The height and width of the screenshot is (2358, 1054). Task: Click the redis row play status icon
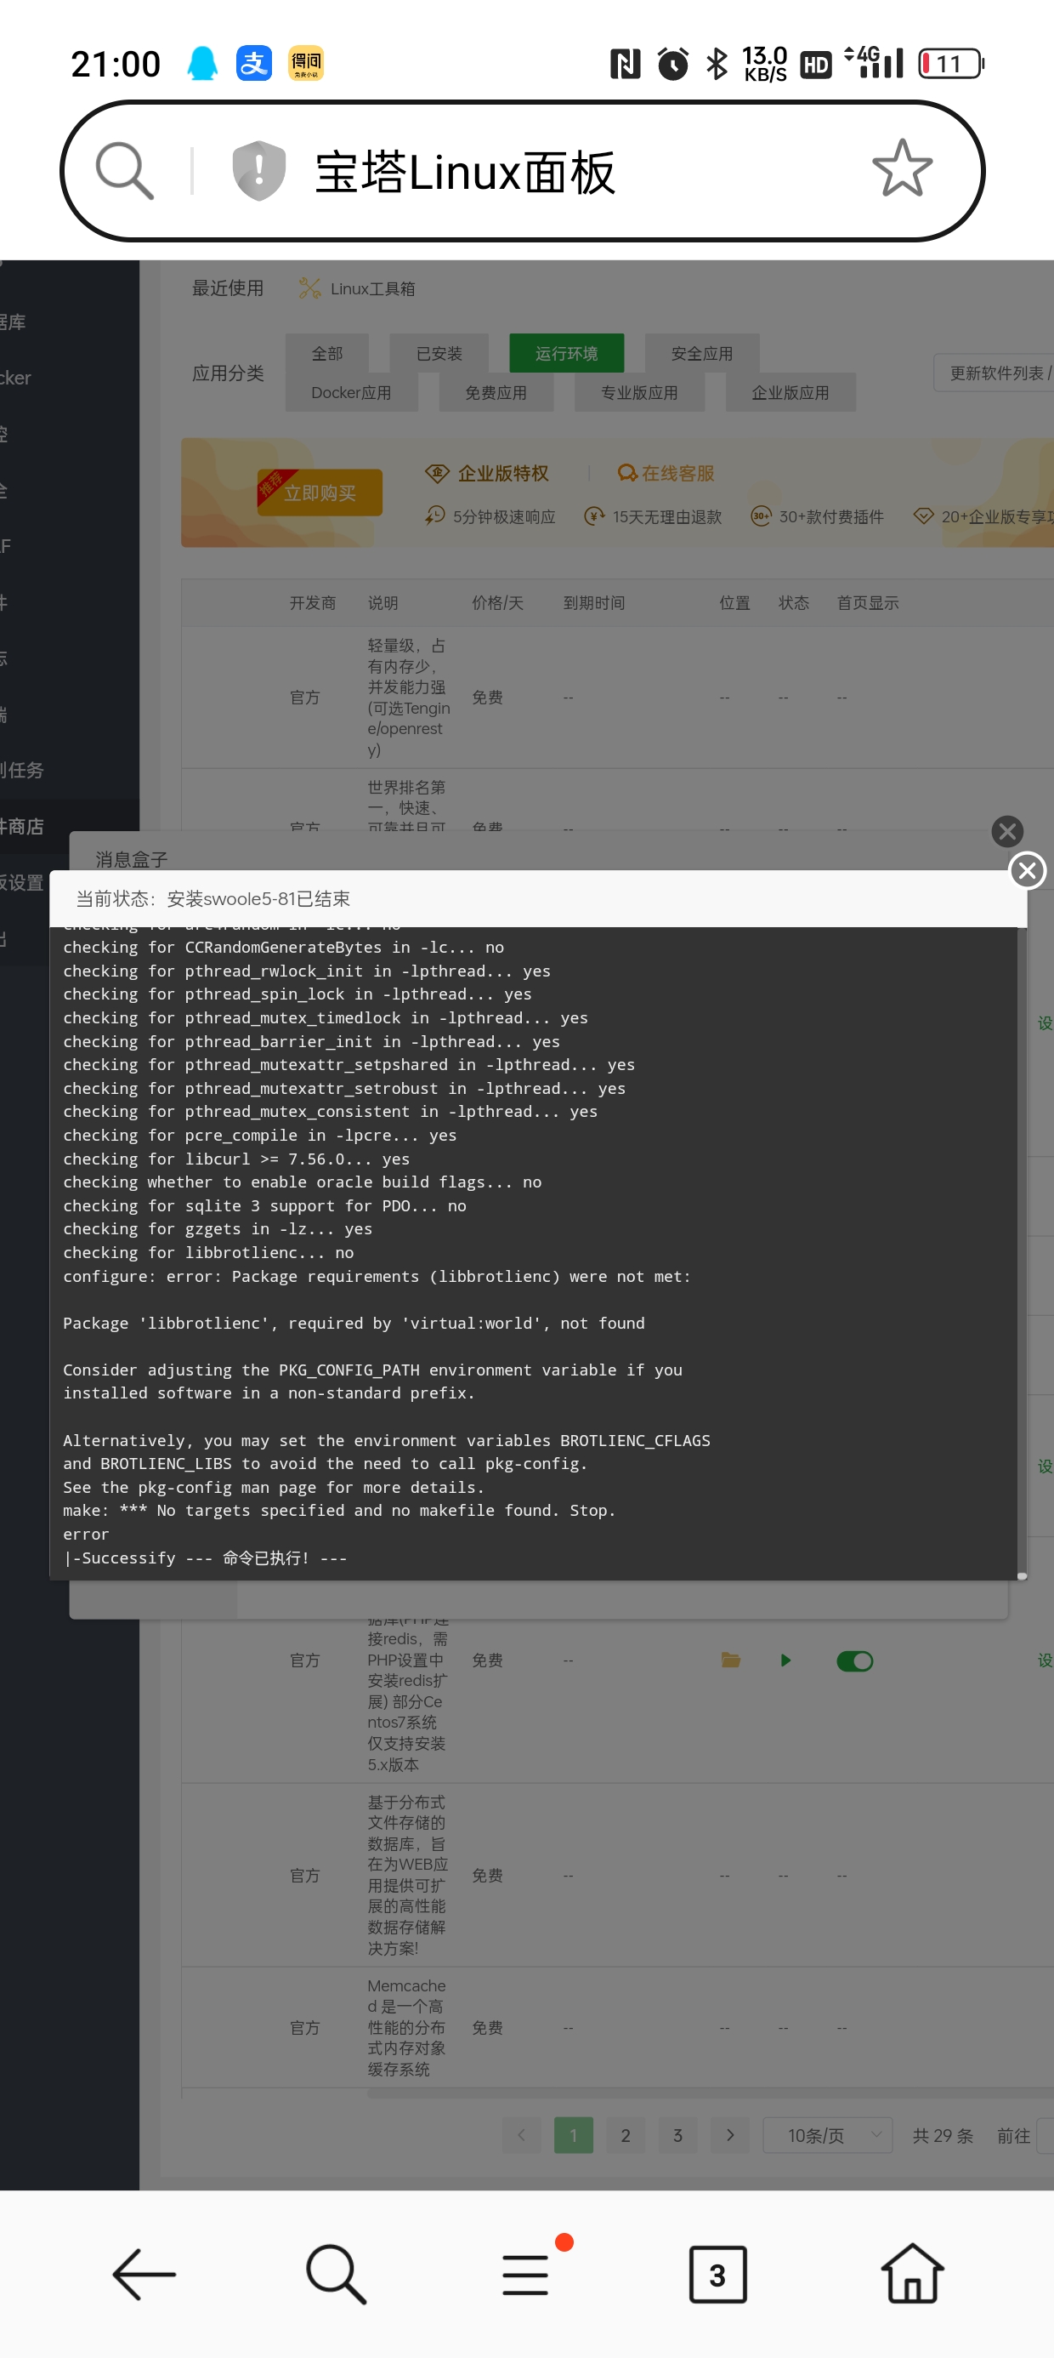785,1660
